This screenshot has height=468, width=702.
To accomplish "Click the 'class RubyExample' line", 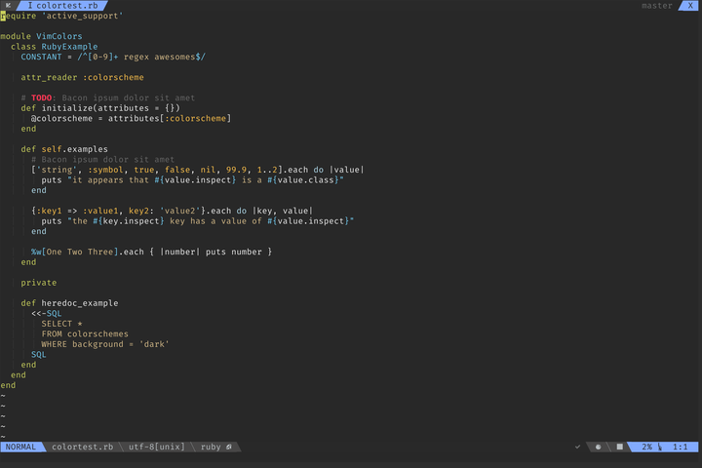I will click(x=55, y=47).
